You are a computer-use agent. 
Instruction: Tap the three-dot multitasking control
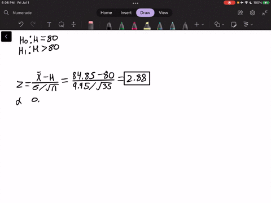pos(135,3)
